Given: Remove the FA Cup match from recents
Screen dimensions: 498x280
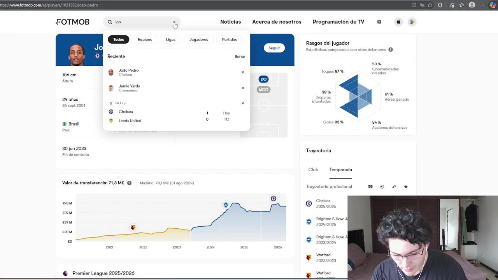Looking at the screenshot, I should (x=243, y=103).
